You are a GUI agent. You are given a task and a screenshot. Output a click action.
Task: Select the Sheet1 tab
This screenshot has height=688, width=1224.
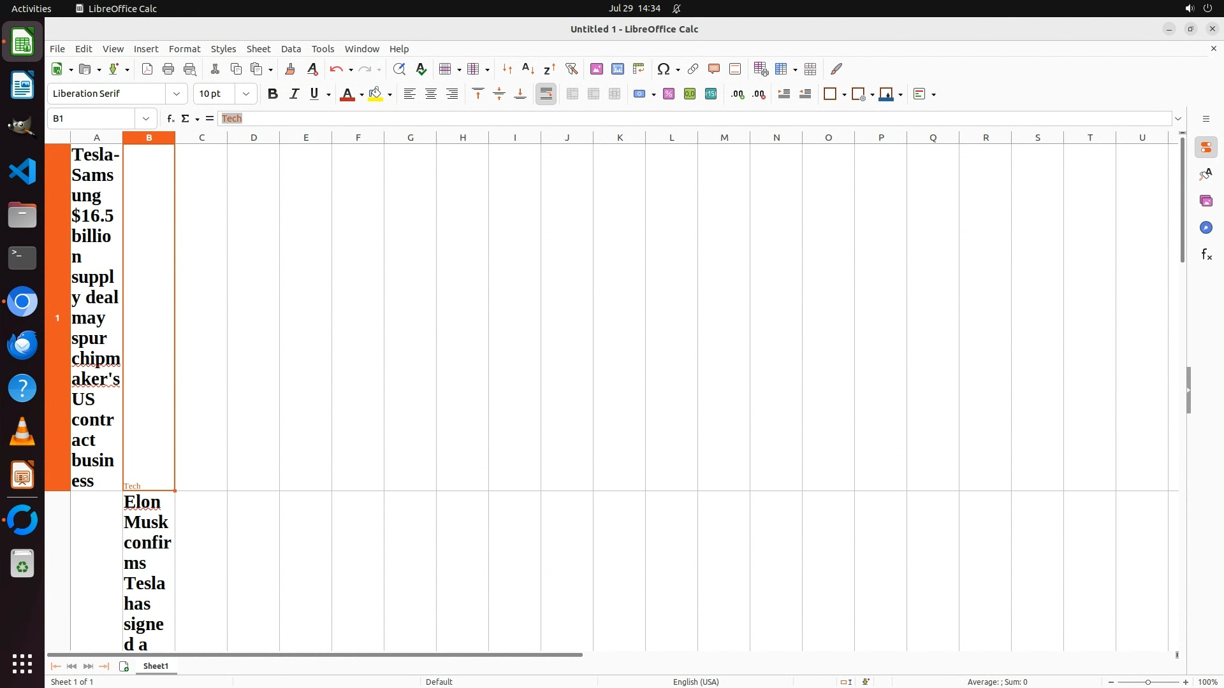pos(156,666)
